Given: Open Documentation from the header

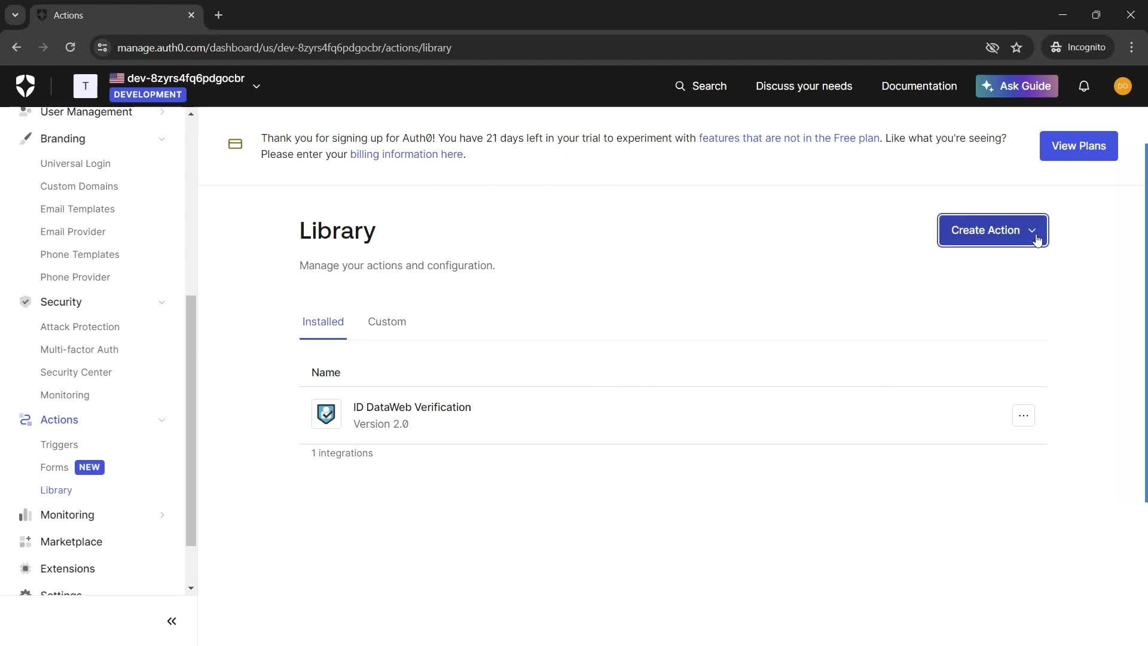Looking at the screenshot, I should click(919, 86).
